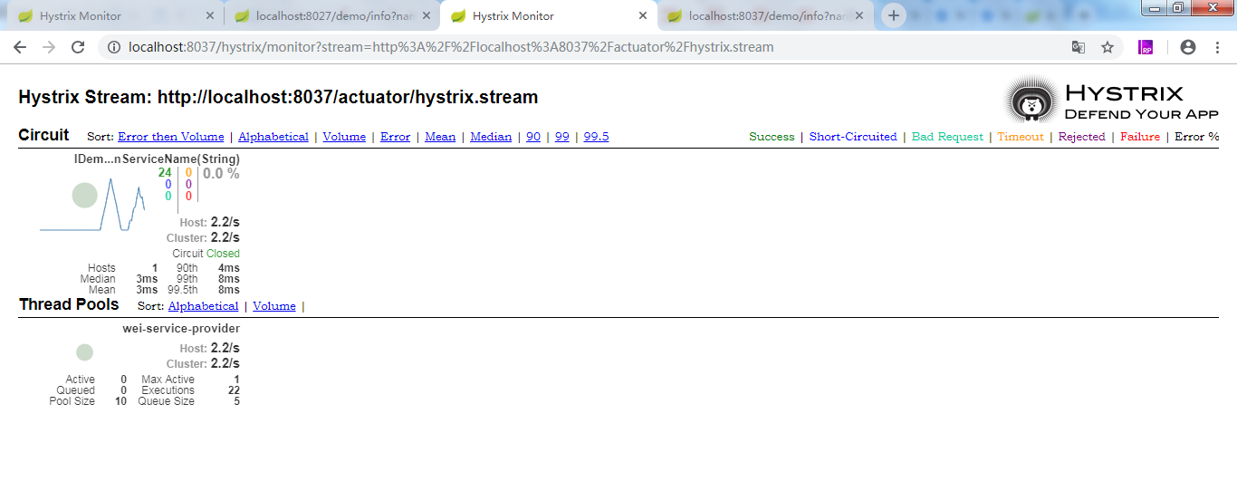
Task: Minimize the Chrome window
Action: click(1155, 8)
